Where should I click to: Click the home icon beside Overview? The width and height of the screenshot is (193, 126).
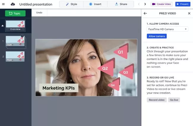tap(3, 26)
